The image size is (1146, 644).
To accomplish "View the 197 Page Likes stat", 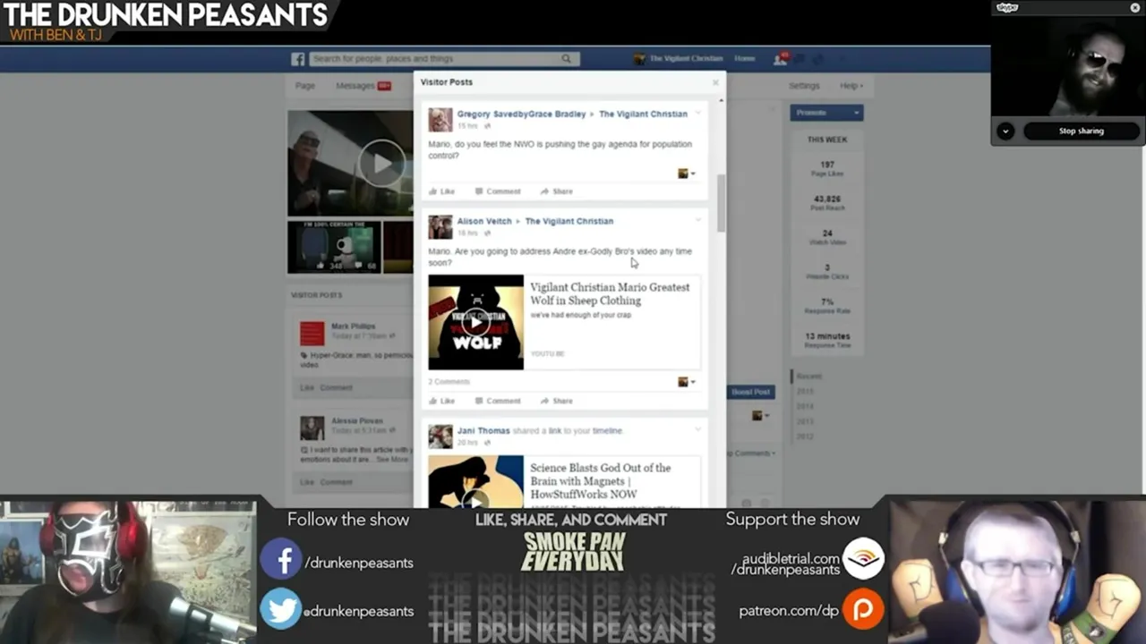I will (x=826, y=168).
